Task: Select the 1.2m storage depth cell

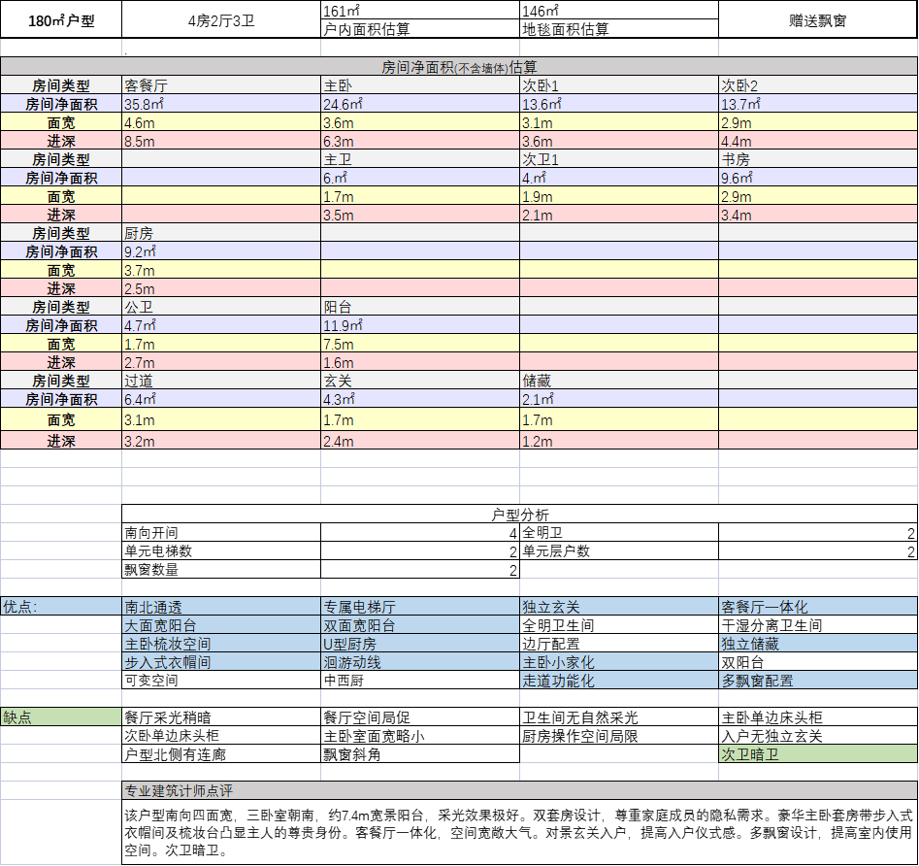Action: (619, 441)
